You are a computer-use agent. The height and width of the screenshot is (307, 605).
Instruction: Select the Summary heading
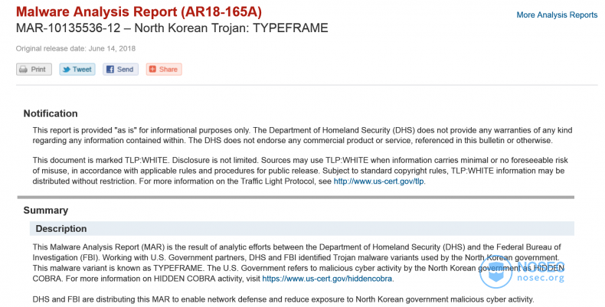click(46, 211)
